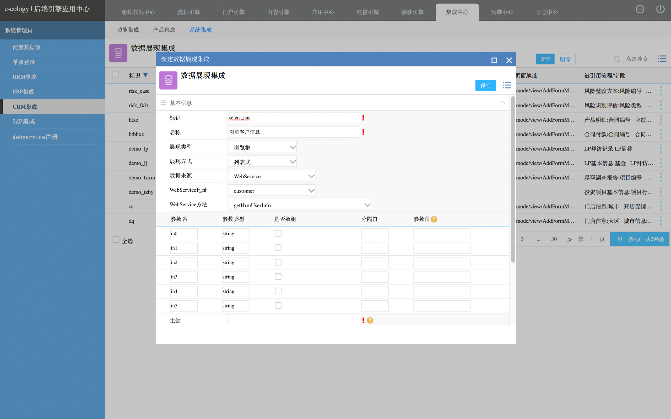The width and height of the screenshot is (671, 419).
Task: Toggle the 全选 checkbox
Action: pyautogui.click(x=116, y=240)
